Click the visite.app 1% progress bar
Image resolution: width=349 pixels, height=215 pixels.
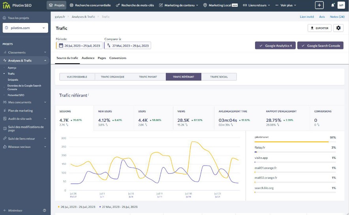pos(295,162)
